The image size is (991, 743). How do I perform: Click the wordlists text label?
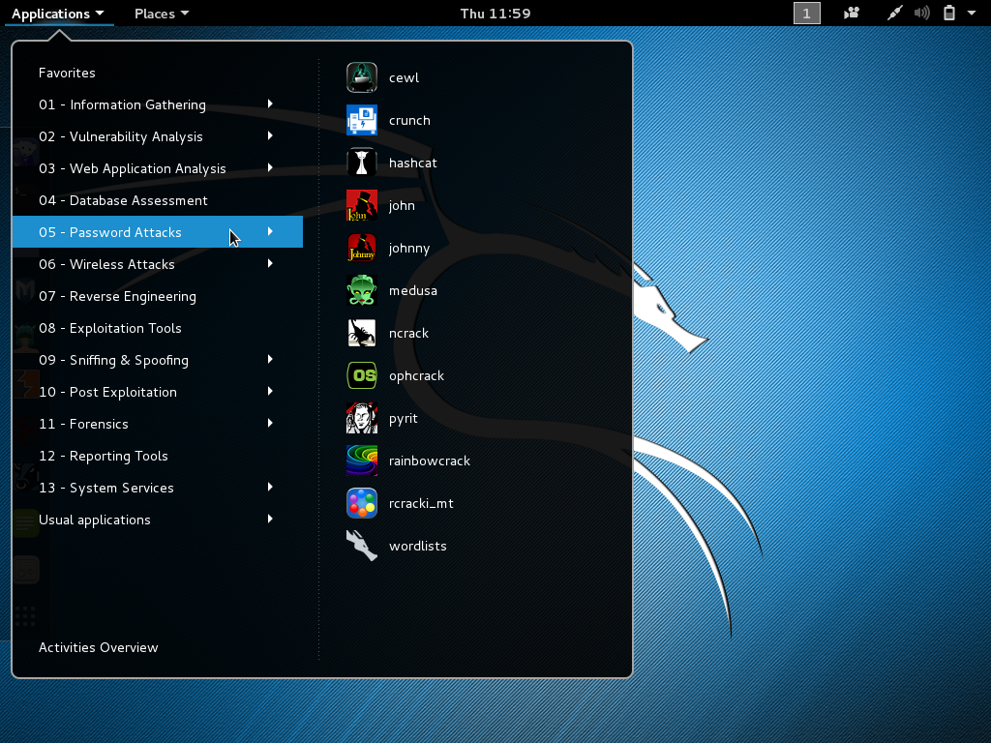(x=418, y=546)
